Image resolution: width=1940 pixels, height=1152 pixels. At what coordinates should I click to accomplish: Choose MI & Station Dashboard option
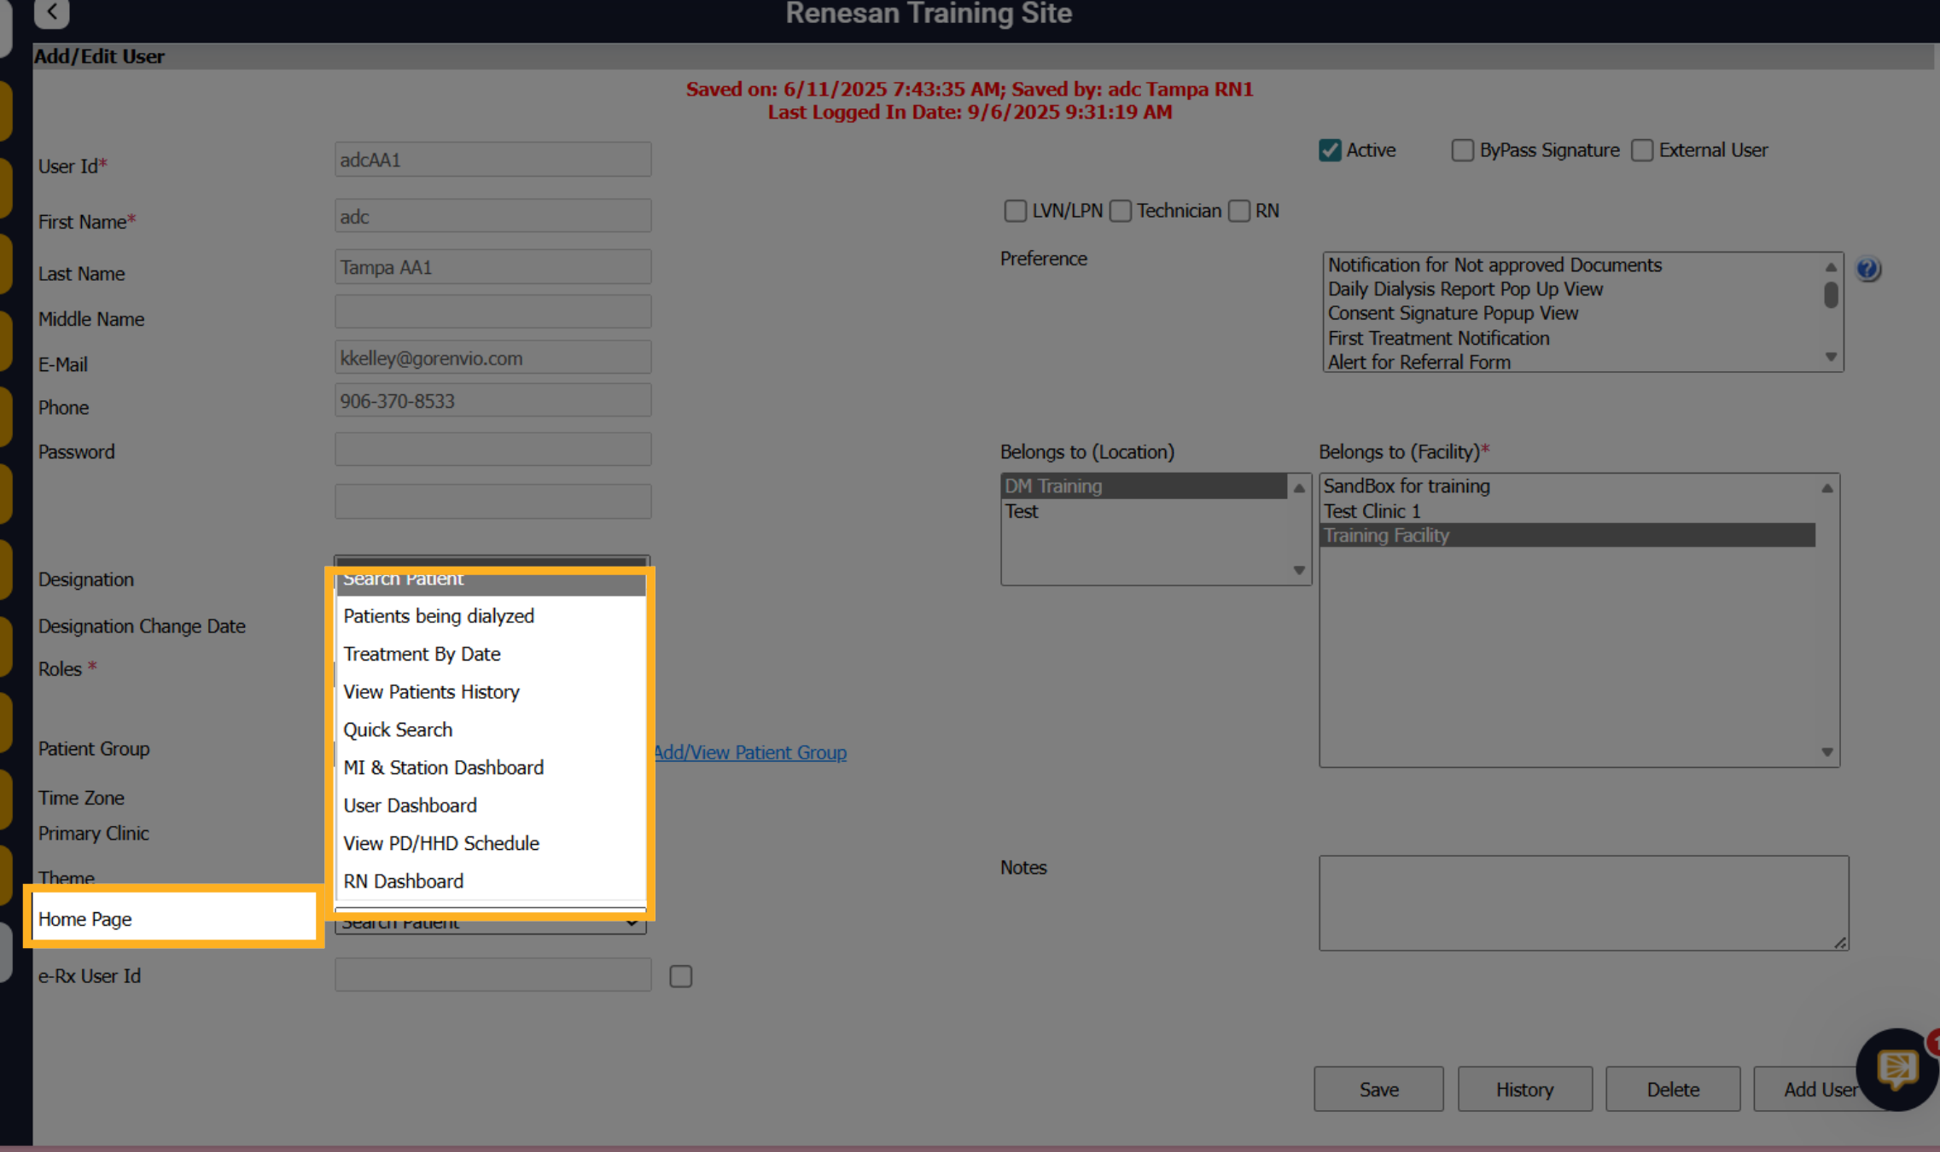point(491,768)
